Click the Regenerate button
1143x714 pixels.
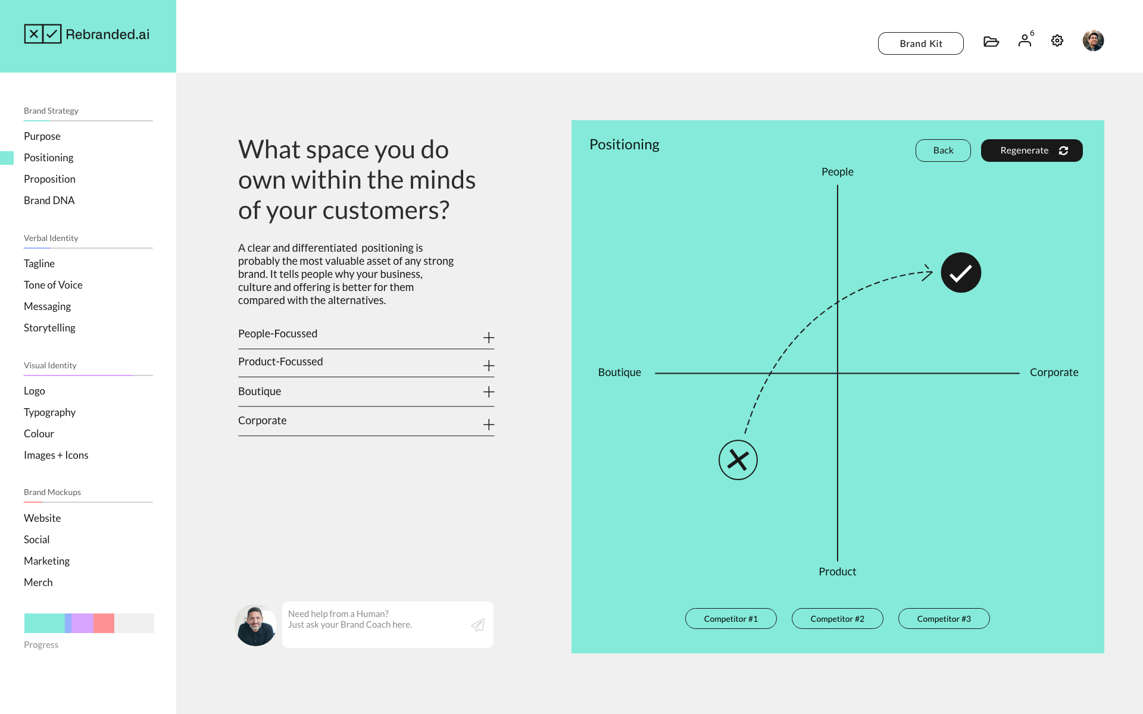tap(1032, 151)
